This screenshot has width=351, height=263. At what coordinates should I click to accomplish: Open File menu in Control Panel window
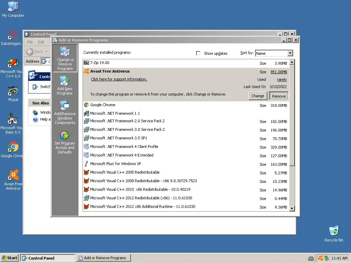pos(30,42)
